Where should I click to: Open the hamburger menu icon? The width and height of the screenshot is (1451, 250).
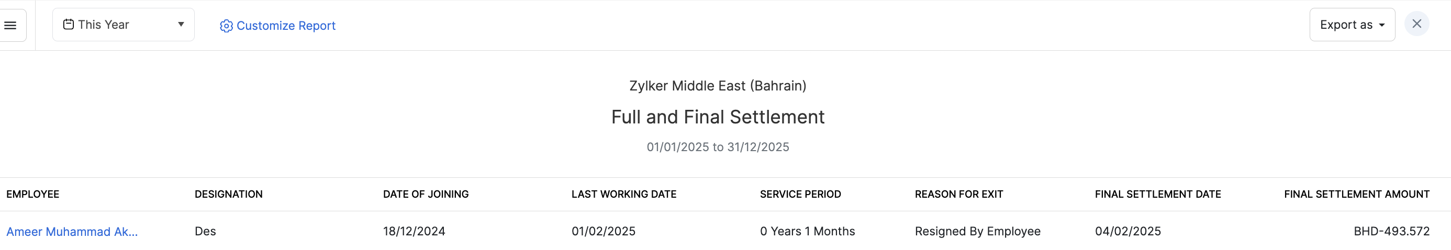point(10,25)
